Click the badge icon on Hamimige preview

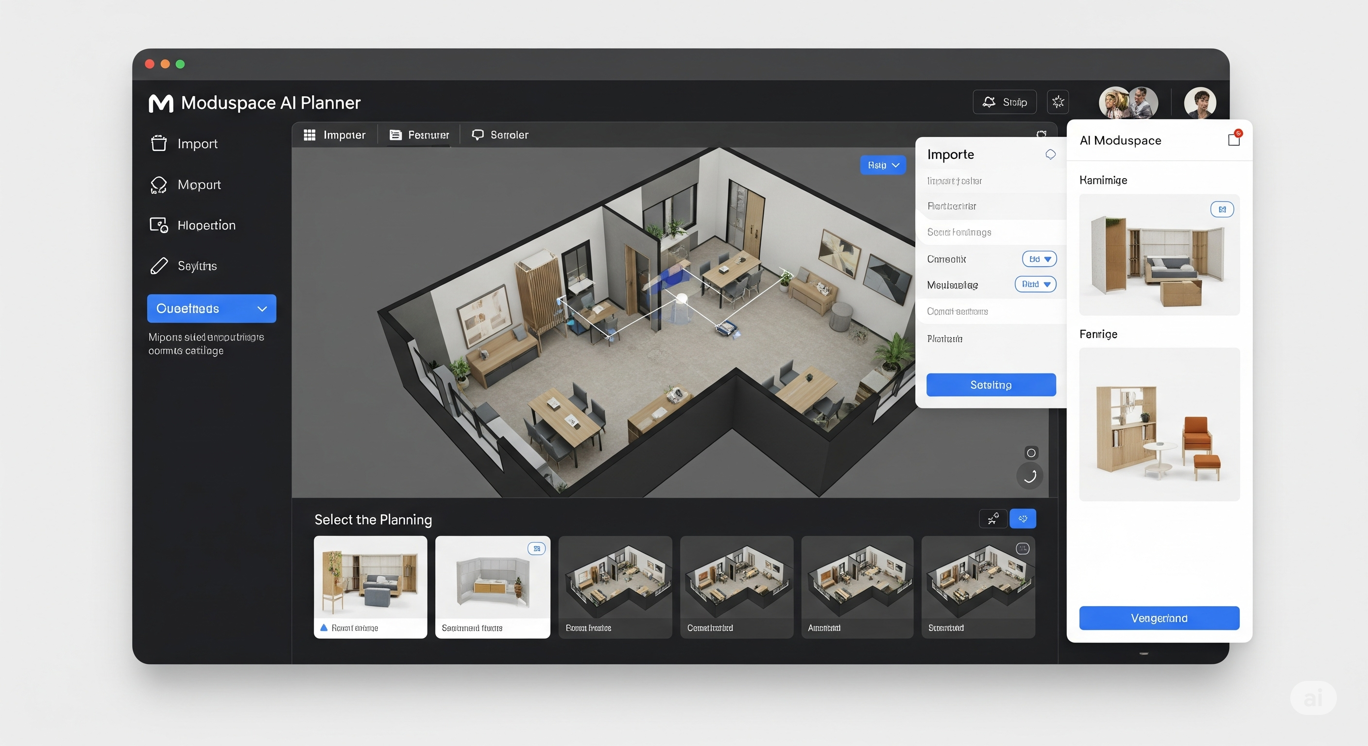tap(1222, 209)
